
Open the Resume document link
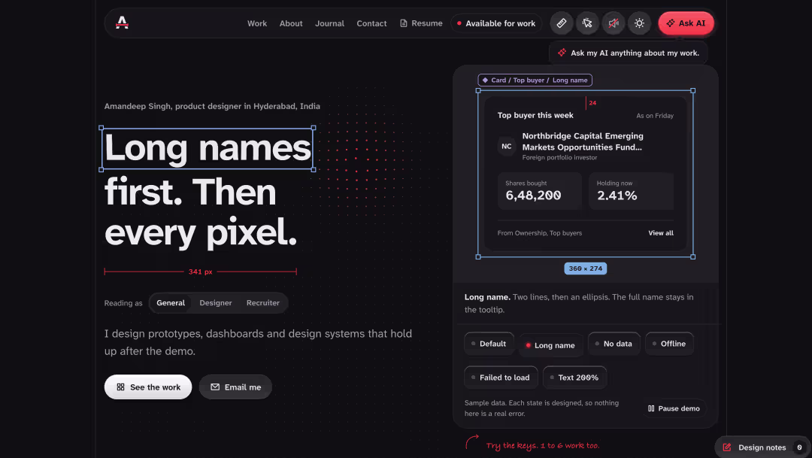point(421,23)
